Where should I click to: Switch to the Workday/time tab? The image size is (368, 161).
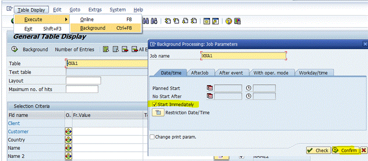(x=313, y=73)
